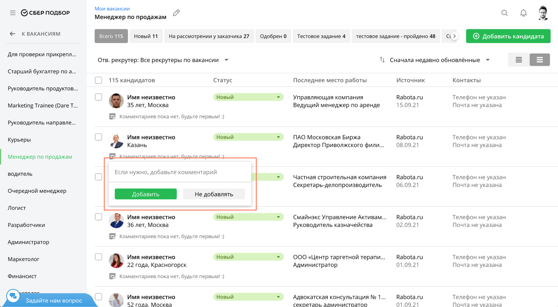
Task: Expand the recruiter filter dropdown
Action: pos(226,60)
